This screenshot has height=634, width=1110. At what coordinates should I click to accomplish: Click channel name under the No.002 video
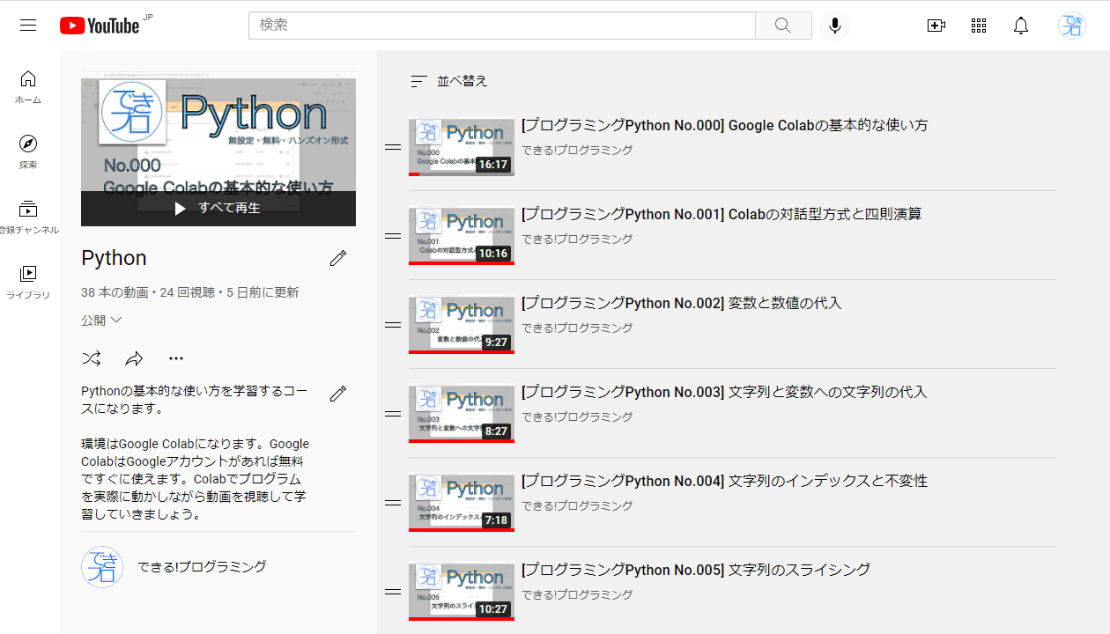tap(577, 328)
